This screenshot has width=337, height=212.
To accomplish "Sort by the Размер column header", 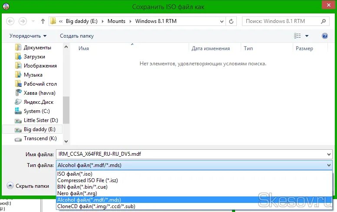I will click(x=304, y=48).
